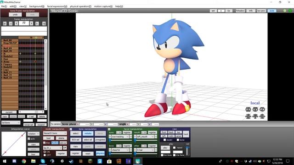Toggle view model checkbox
Image resolution: width=294 pixels, height=165 pixels.
point(164,140)
